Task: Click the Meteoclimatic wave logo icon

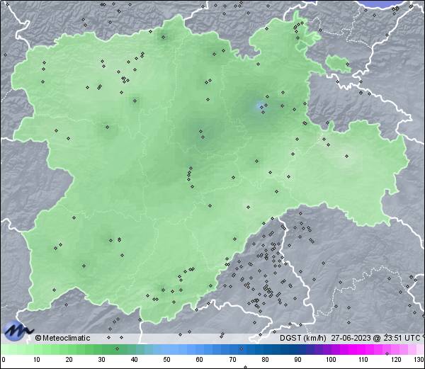Action: tap(18, 331)
